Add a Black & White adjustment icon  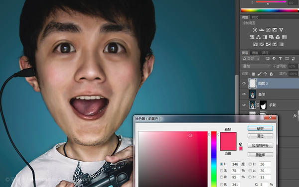265,37
